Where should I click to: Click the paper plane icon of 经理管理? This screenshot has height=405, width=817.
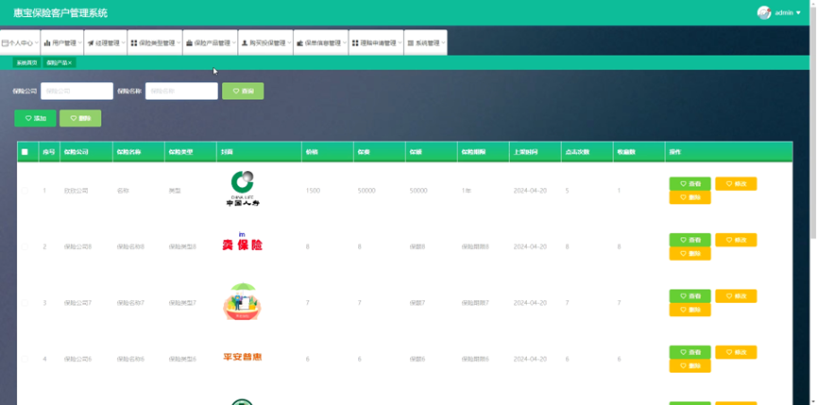[x=90, y=43]
